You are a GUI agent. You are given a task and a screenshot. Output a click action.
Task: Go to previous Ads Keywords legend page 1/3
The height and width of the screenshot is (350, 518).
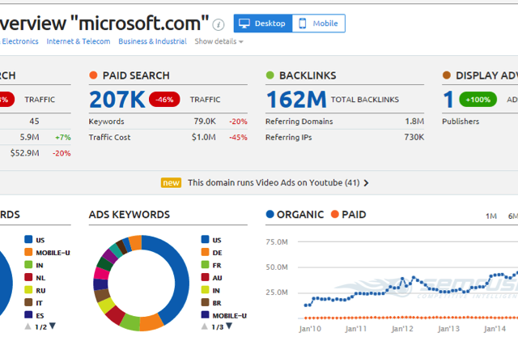click(x=205, y=327)
